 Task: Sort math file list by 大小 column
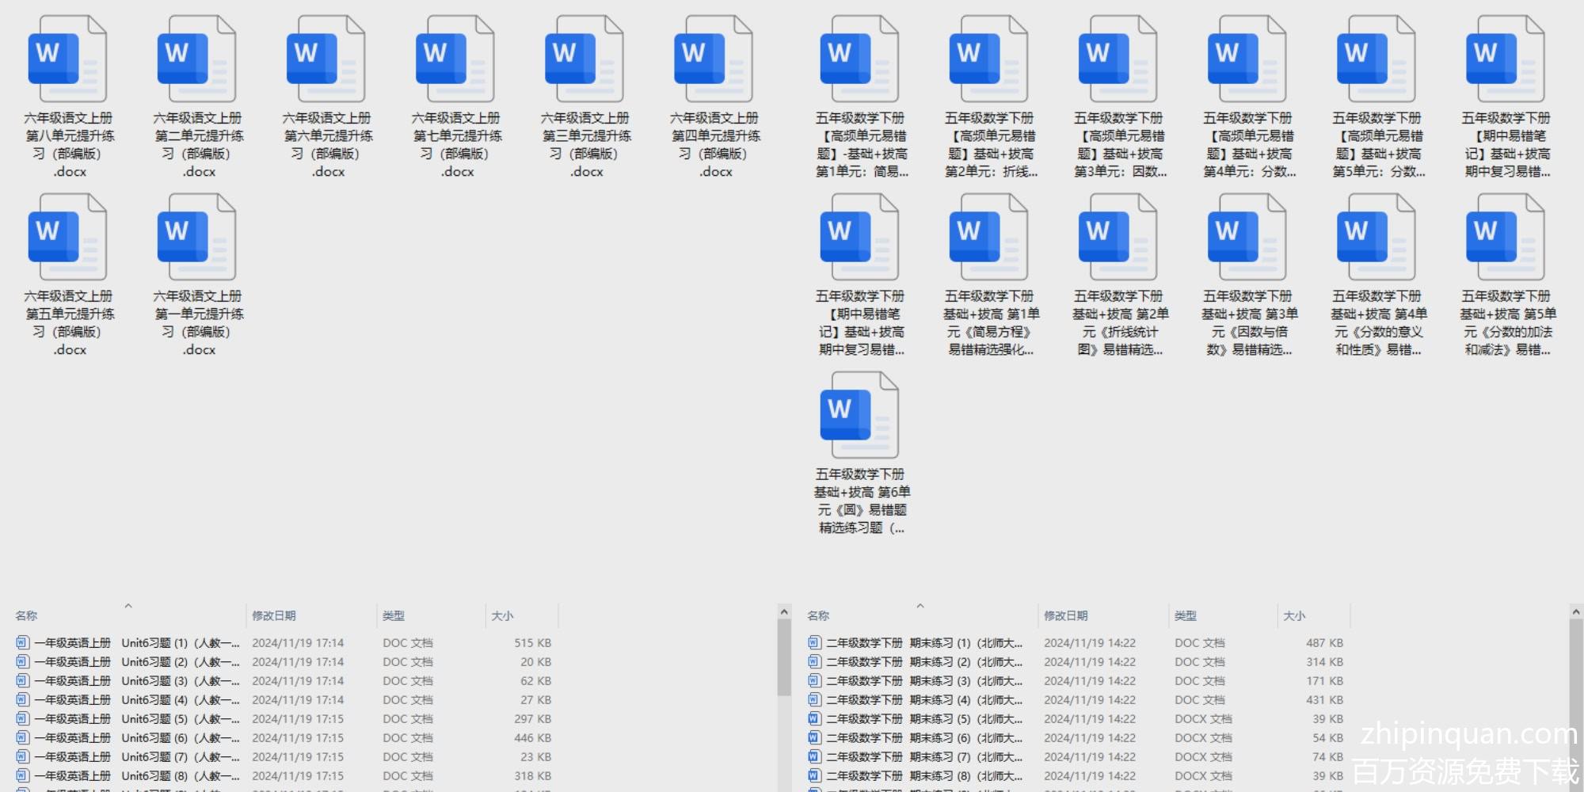click(1294, 616)
